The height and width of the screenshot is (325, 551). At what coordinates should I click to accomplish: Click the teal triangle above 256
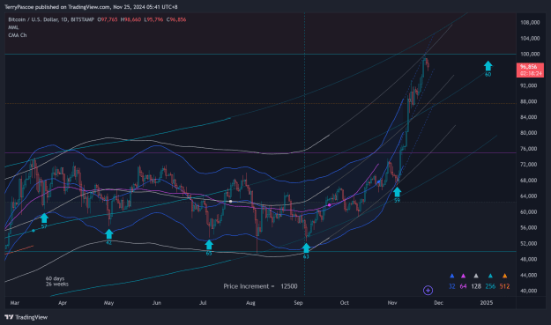click(x=490, y=276)
